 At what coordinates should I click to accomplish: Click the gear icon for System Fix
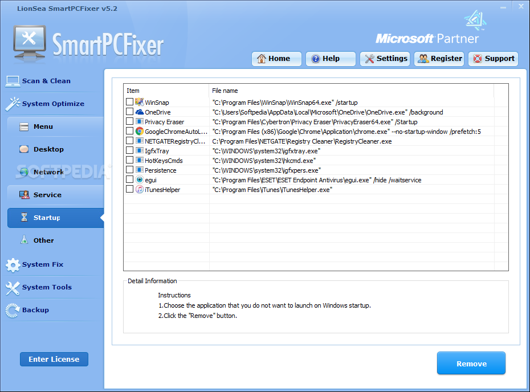click(x=13, y=265)
